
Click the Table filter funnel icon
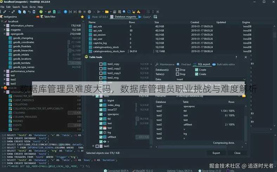click(x=42, y=16)
